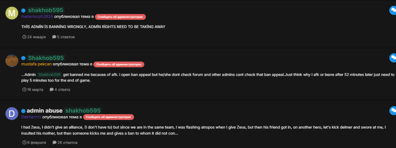Open the topic titled Shakhob595 by mustafa
Image resolution: width=396 pixels, height=148 pixels.
pyautogui.click(x=46, y=58)
